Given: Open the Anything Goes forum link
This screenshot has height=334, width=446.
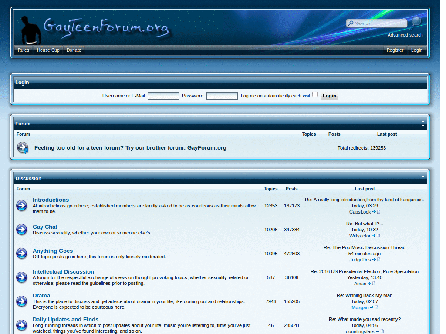Looking at the screenshot, I should click(x=53, y=251).
